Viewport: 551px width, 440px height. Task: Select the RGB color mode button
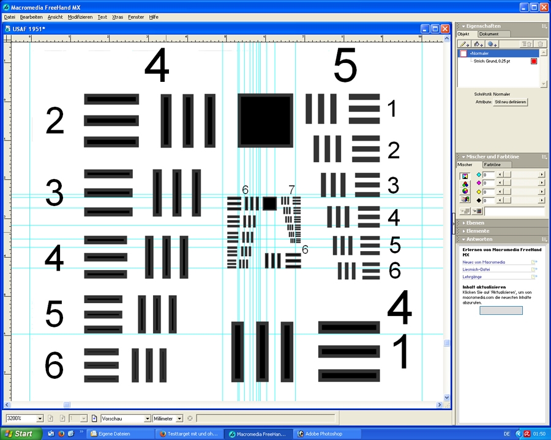pyautogui.click(x=465, y=183)
